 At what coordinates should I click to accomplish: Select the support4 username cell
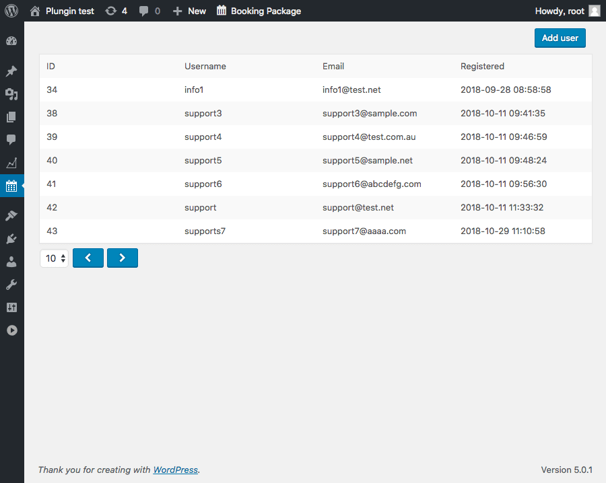203,137
